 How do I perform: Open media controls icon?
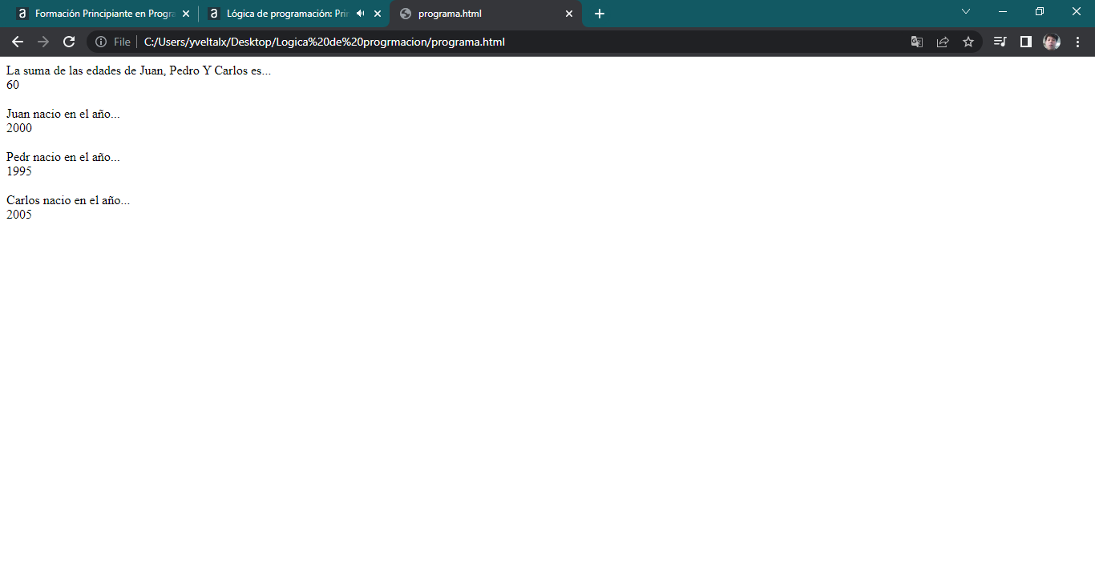1000,42
